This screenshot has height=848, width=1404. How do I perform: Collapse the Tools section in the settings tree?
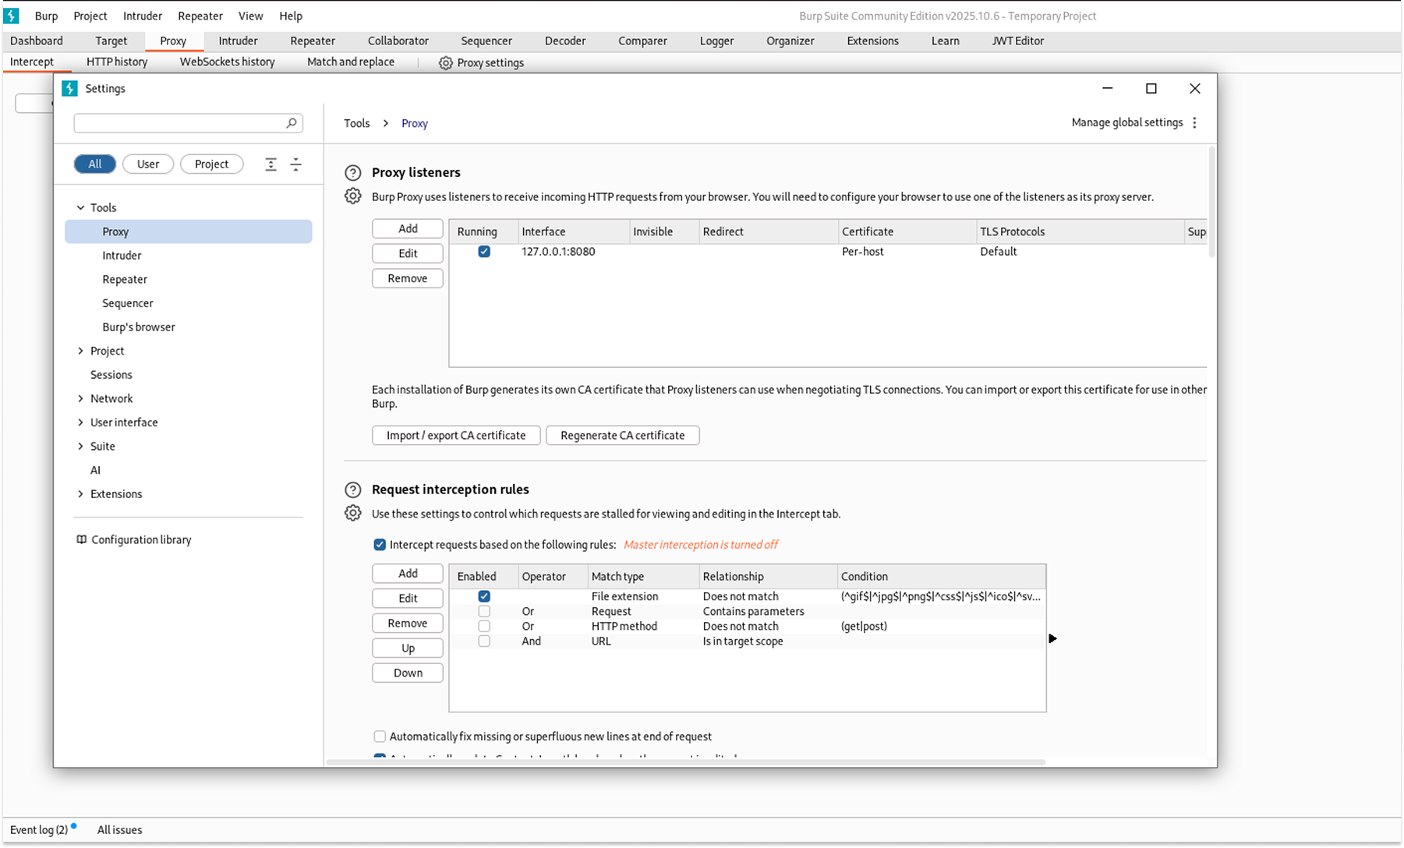coord(80,207)
